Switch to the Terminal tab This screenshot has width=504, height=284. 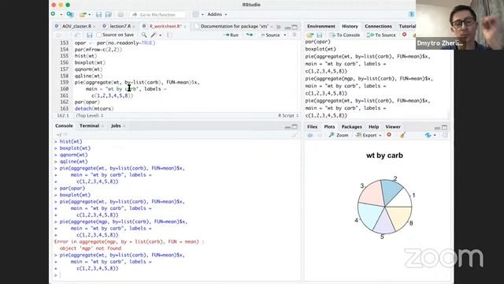pyautogui.click(x=89, y=125)
